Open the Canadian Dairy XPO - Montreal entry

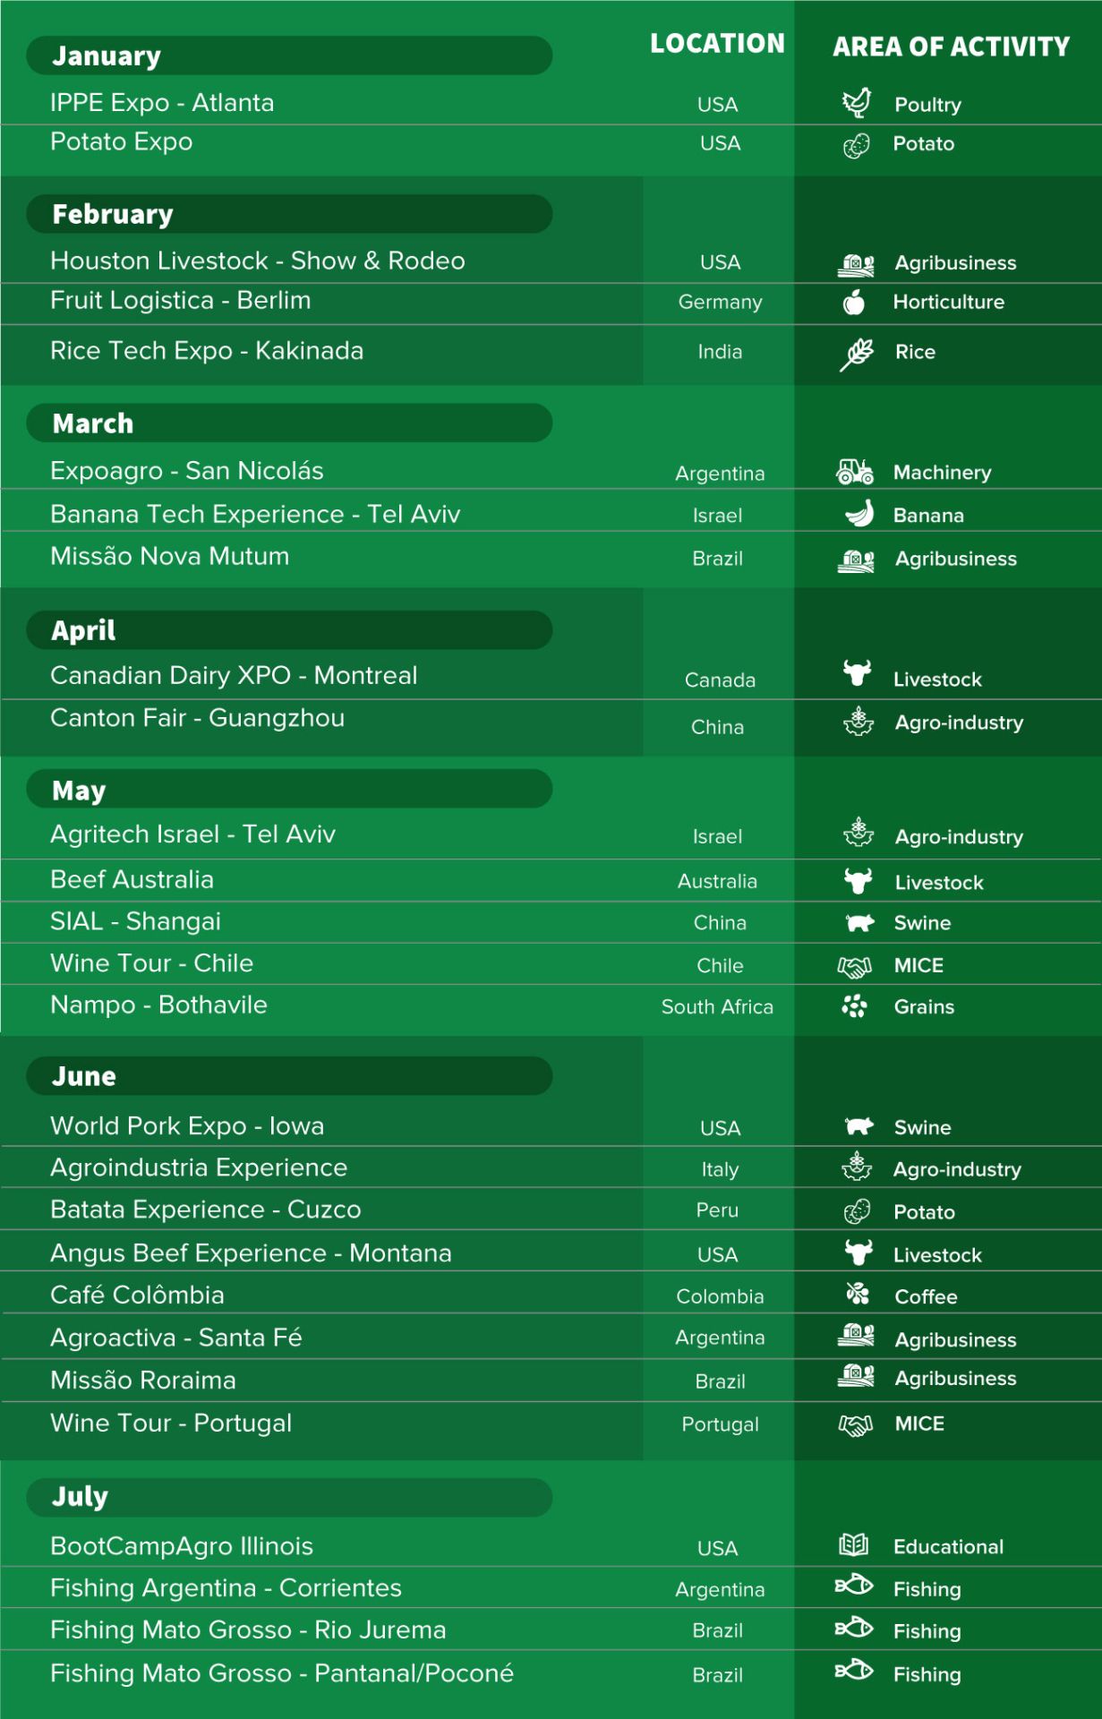click(234, 675)
